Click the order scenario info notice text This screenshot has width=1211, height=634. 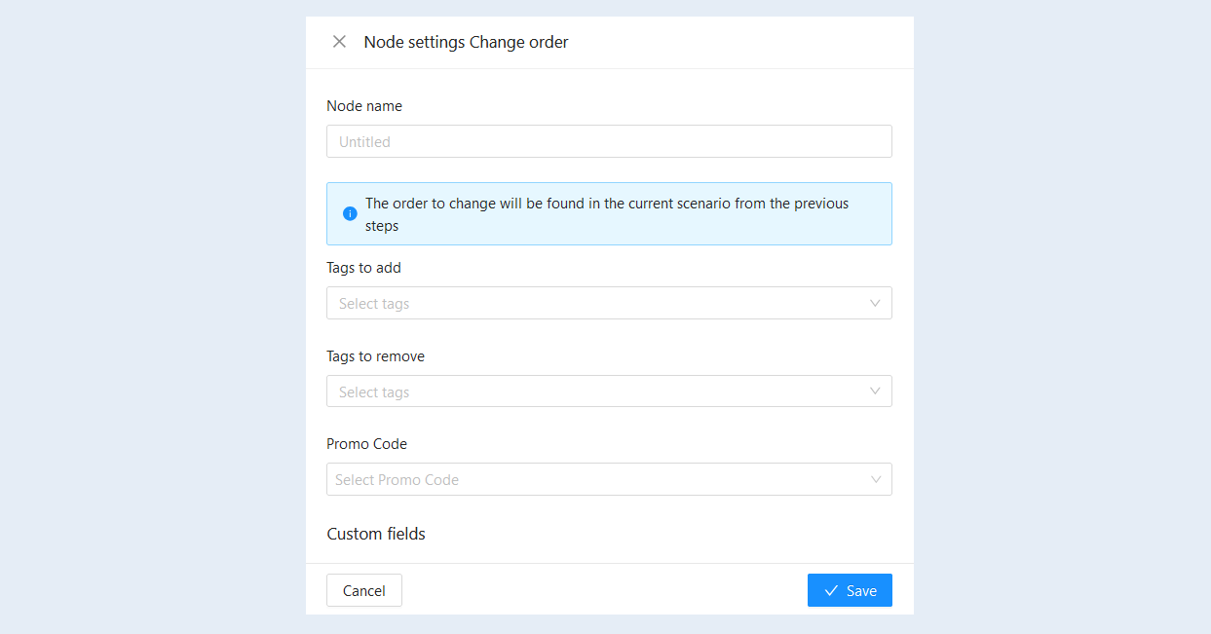tap(607, 214)
